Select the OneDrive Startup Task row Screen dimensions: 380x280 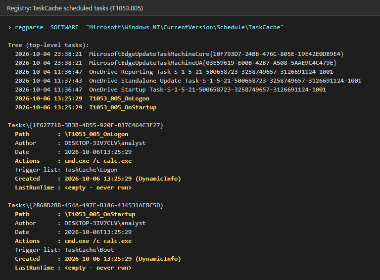170,90
